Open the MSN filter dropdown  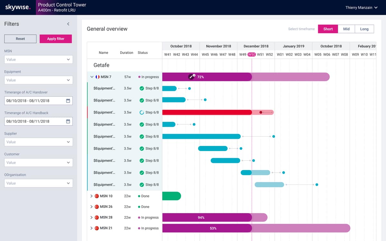tap(38, 59)
